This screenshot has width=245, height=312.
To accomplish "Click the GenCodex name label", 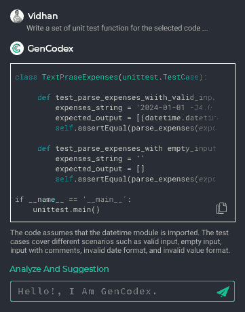I will pos(50,48).
